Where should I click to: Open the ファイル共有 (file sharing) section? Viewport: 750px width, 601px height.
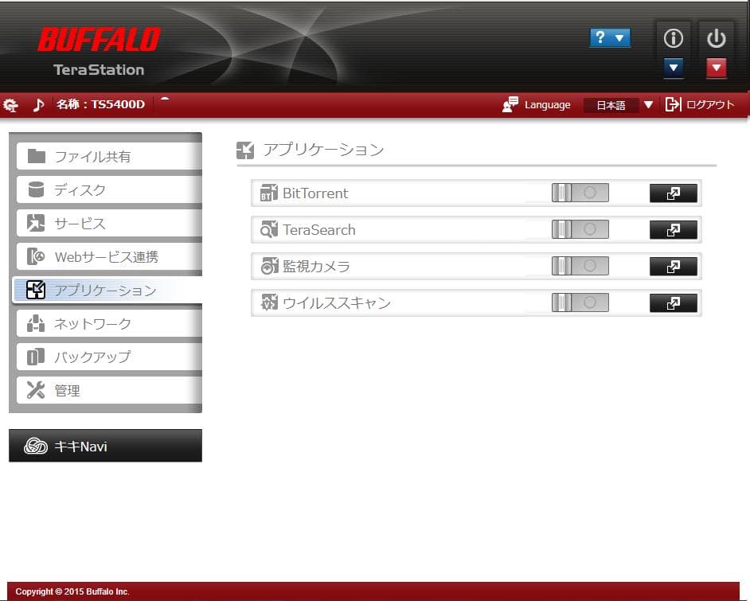pyautogui.click(x=36, y=156)
